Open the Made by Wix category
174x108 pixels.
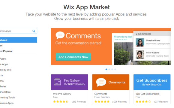click(x=6, y=70)
